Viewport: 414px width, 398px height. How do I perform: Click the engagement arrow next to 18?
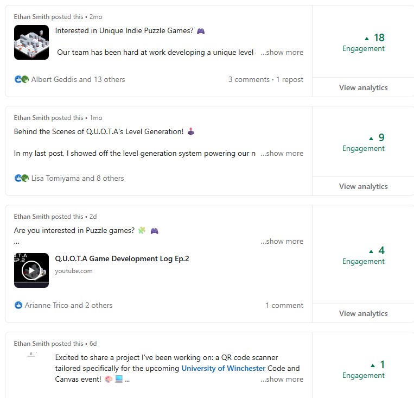pyautogui.click(x=367, y=39)
